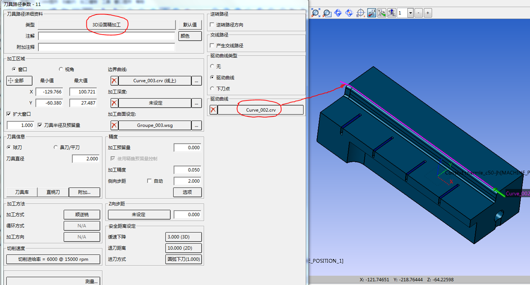Viewport: 530px width, 285px height.
Task: Open the 刀具库 tool library
Action: [22, 192]
